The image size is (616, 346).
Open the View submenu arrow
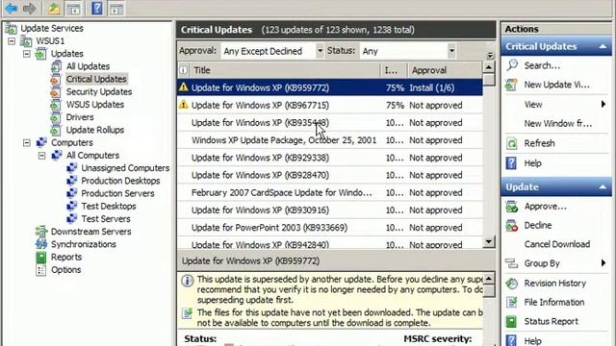603,104
